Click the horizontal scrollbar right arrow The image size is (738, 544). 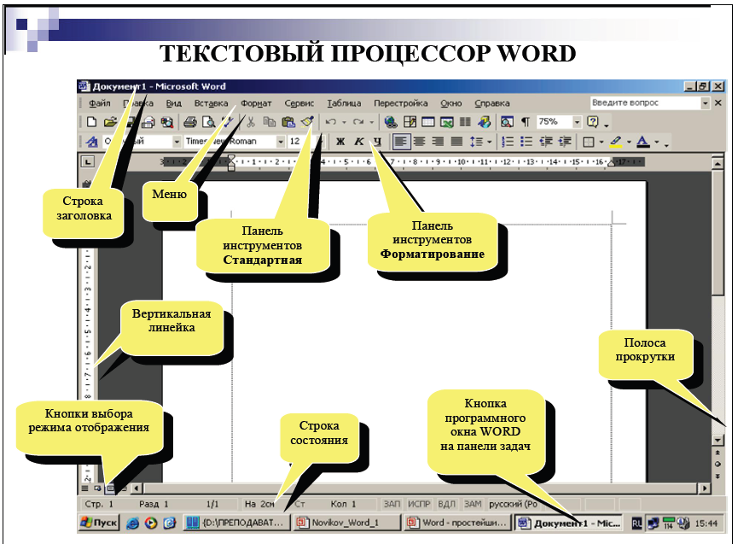tap(705, 488)
